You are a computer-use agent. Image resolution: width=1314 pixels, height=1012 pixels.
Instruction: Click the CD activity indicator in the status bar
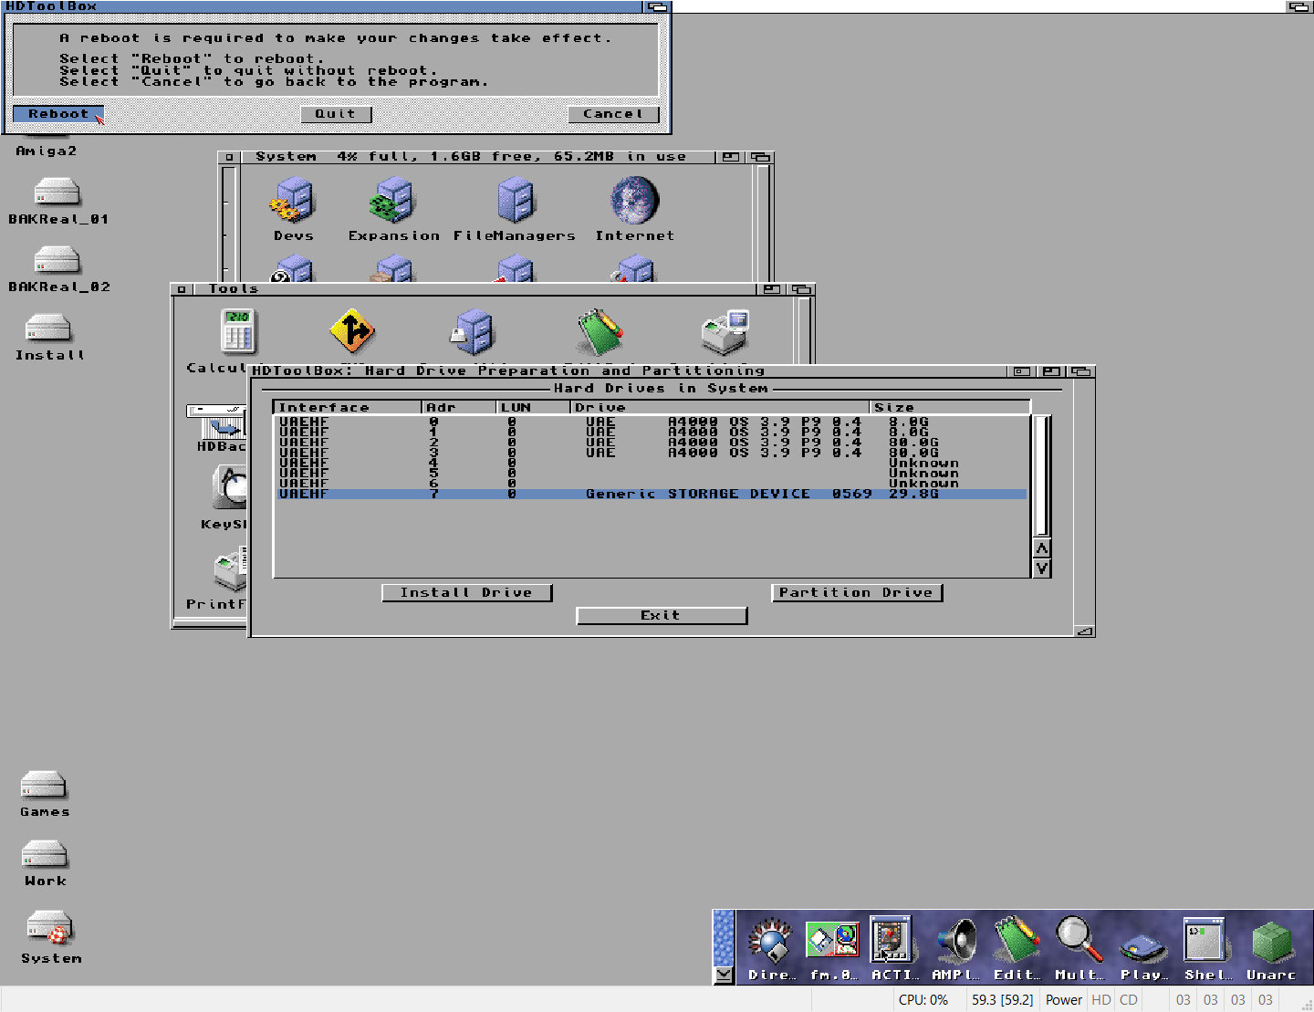click(1129, 1000)
